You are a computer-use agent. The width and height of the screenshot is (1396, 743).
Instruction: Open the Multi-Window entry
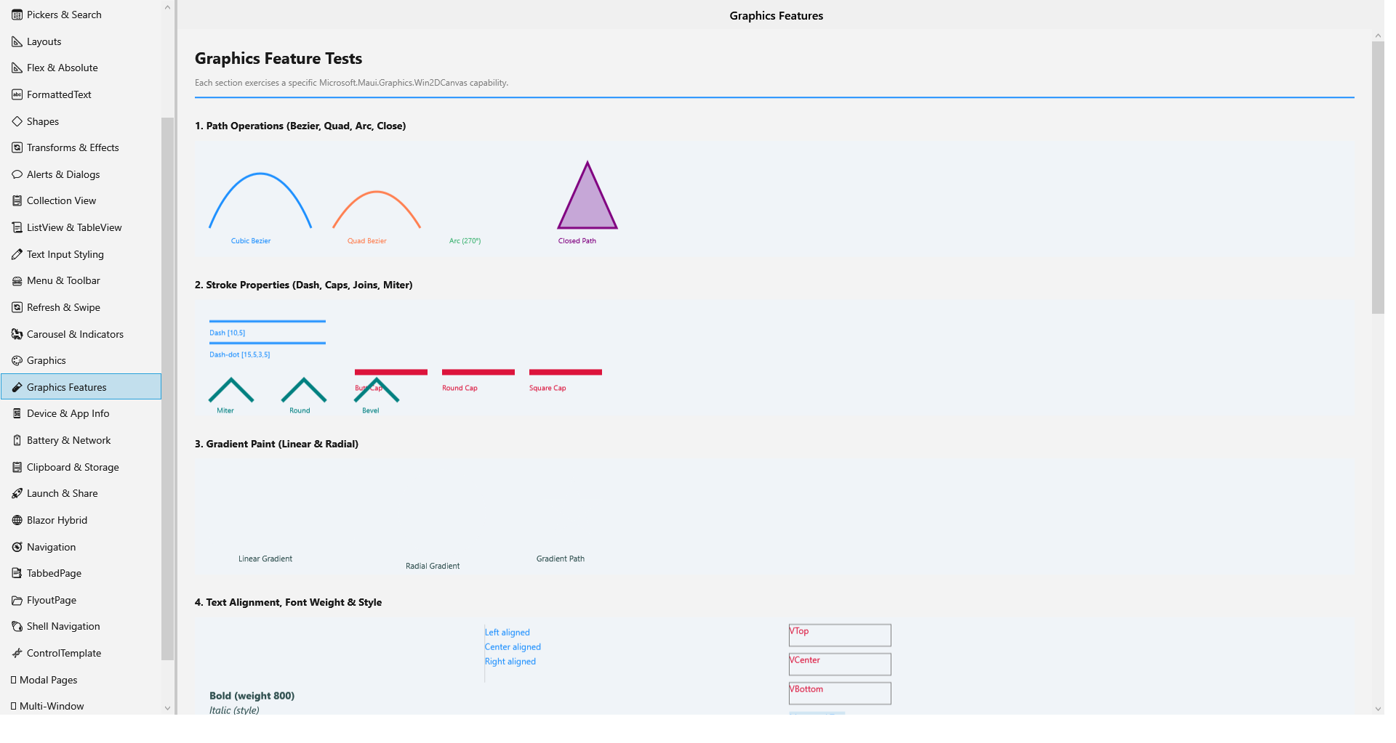point(81,706)
